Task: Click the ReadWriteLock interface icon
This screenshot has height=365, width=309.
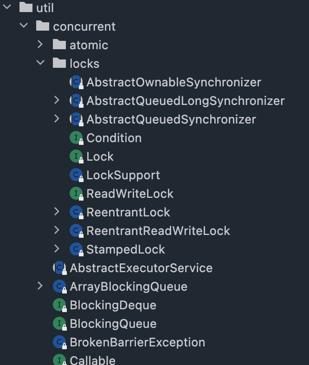Action: [x=77, y=194]
